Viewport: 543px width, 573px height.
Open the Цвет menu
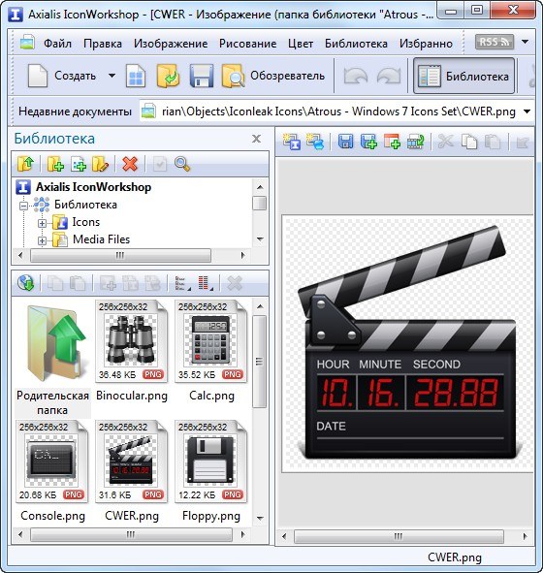tap(301, 44)
